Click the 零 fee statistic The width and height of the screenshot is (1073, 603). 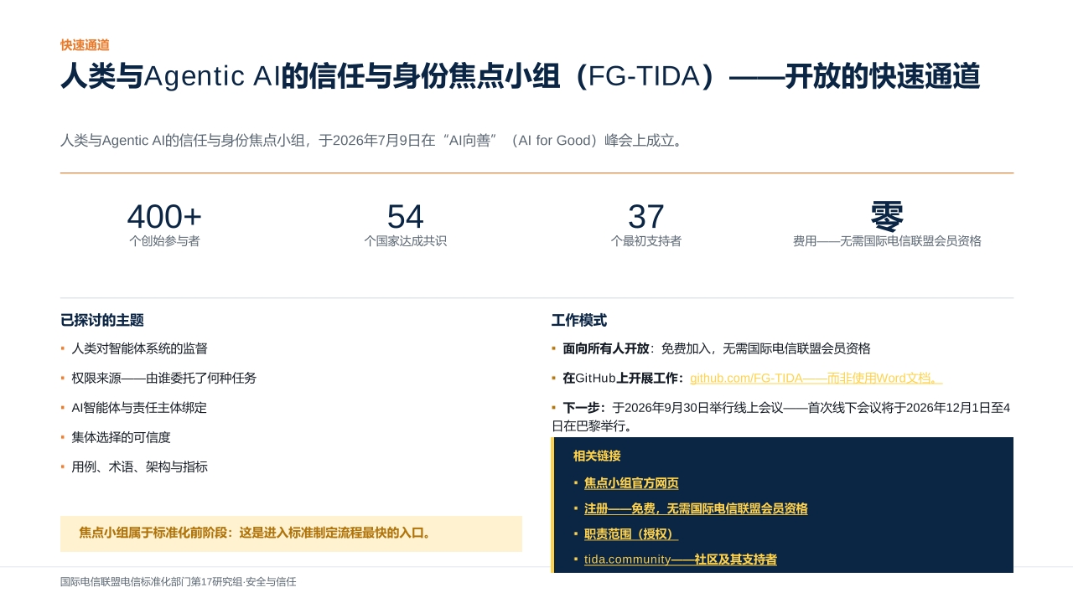click(x=887, y=224)
